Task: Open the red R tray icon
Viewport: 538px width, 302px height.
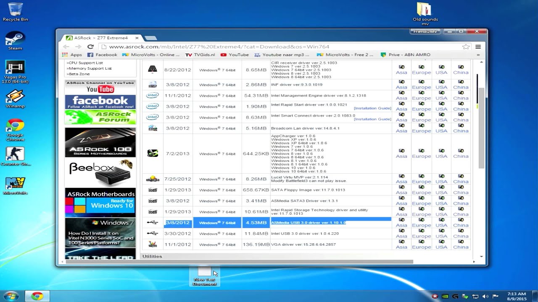Action: (435, 296)
